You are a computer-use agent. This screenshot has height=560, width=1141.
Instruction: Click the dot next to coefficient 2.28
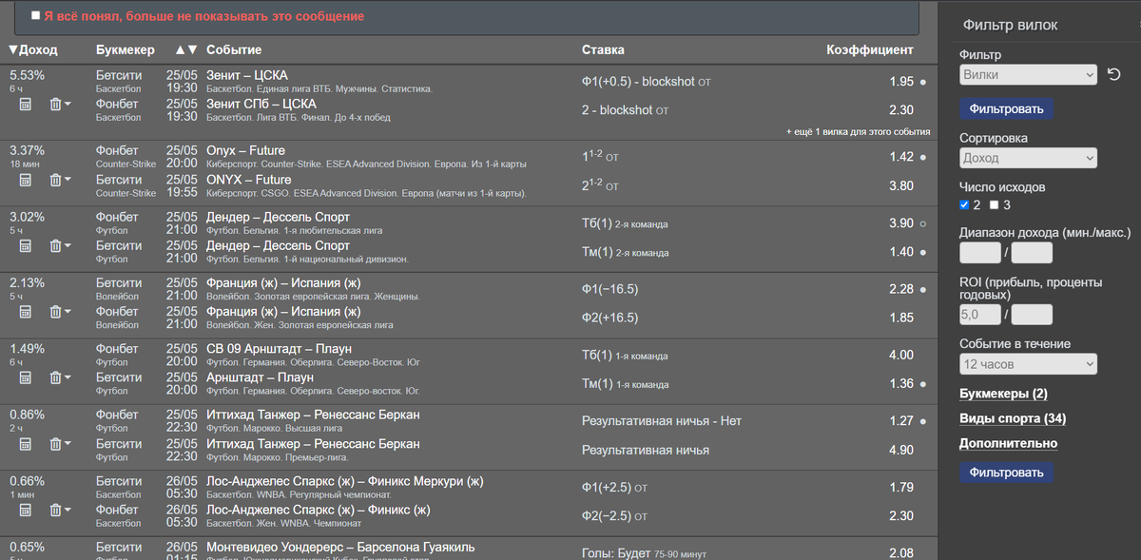pyautogui.click(x=922, y=290)
